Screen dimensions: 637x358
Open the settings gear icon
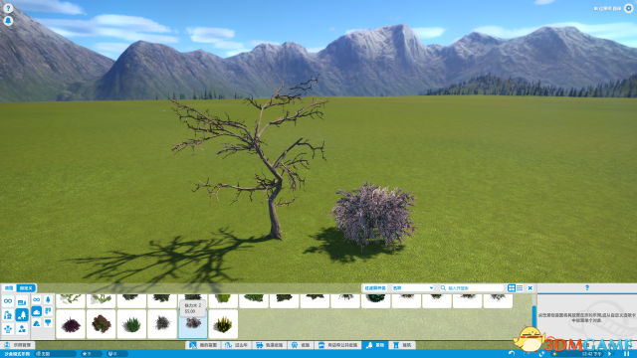[628, 9]
